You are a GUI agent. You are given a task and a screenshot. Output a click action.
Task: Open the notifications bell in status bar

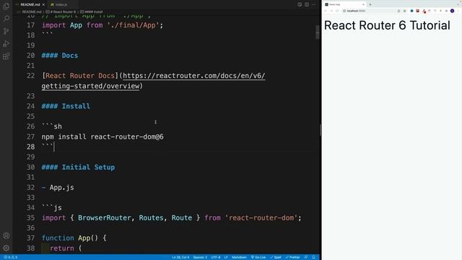(313, 257)
